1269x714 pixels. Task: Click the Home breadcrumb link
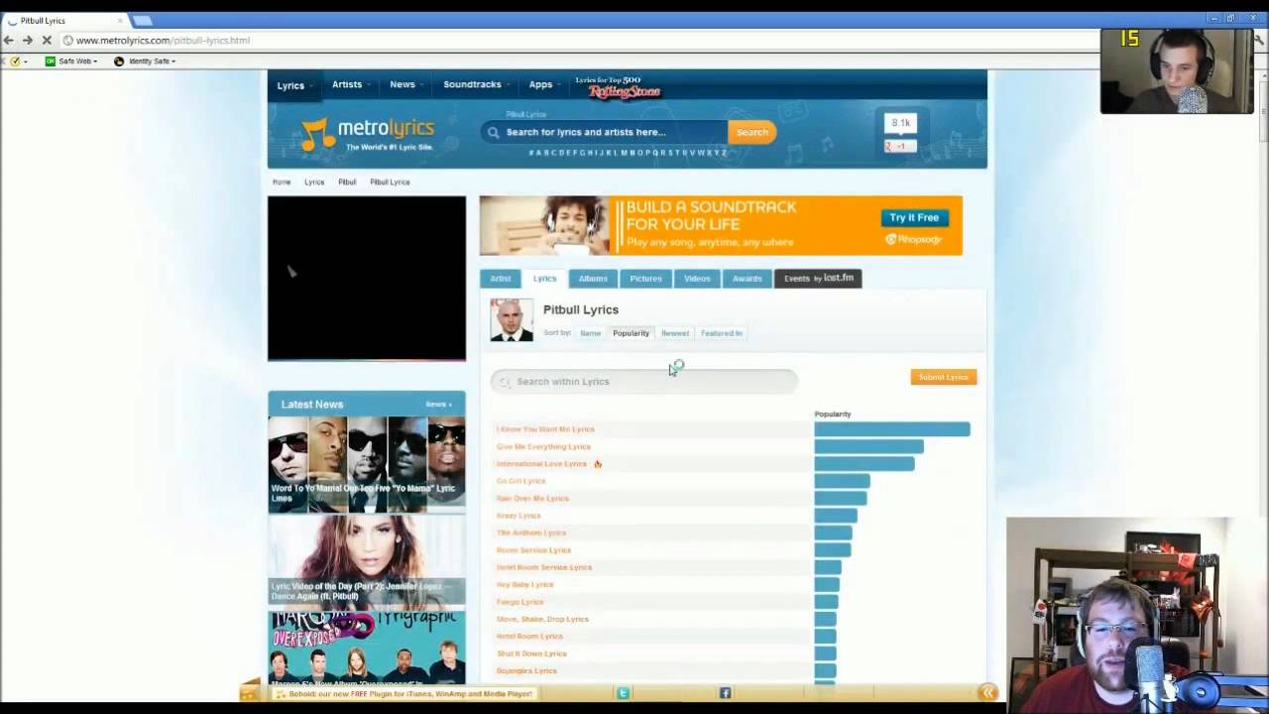[282, 182]
